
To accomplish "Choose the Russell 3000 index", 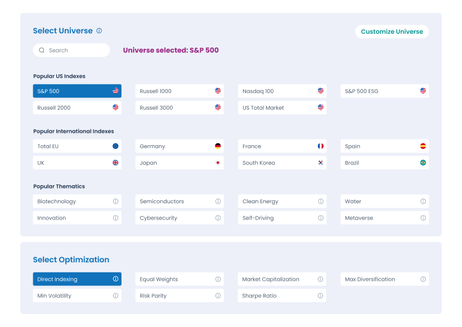I will tap(180, 107).
